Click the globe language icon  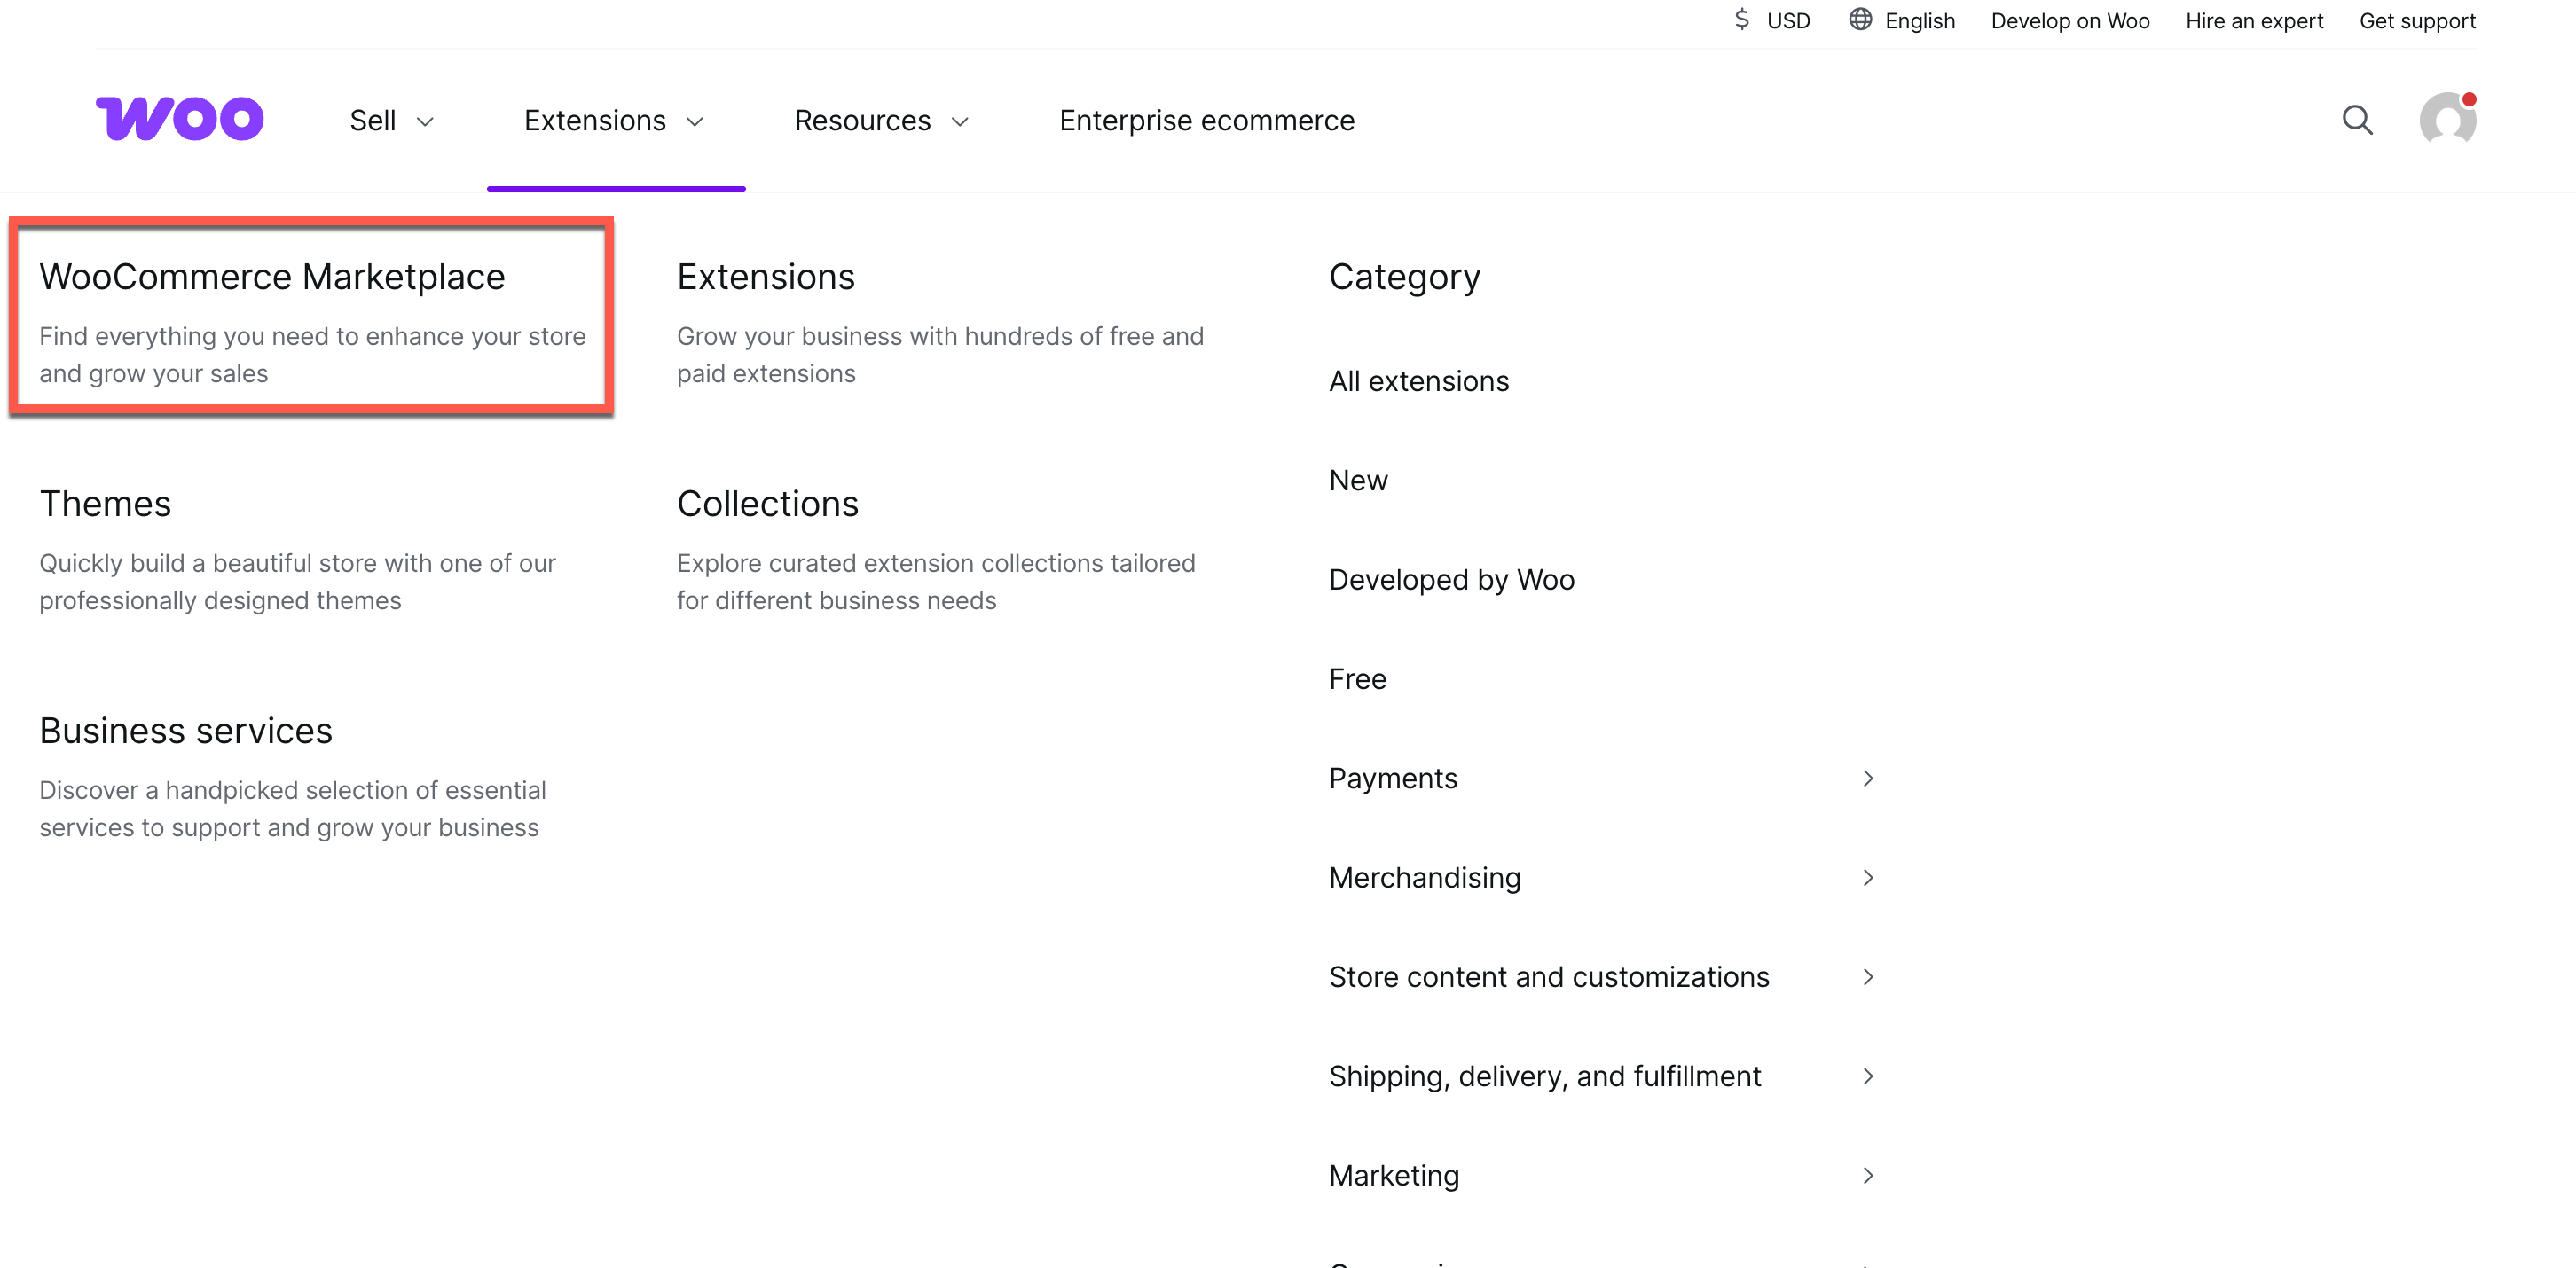point(1860,20)
